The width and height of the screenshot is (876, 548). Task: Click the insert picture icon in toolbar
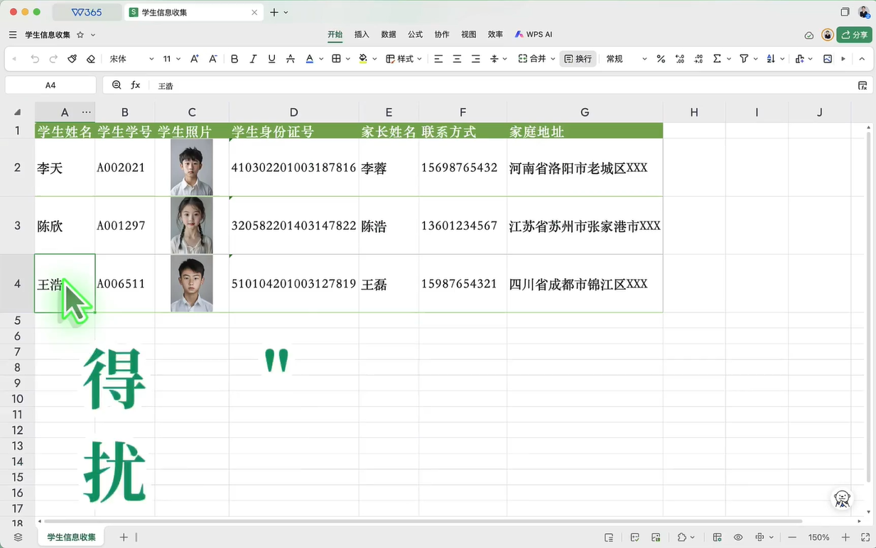tap(828, 59)
